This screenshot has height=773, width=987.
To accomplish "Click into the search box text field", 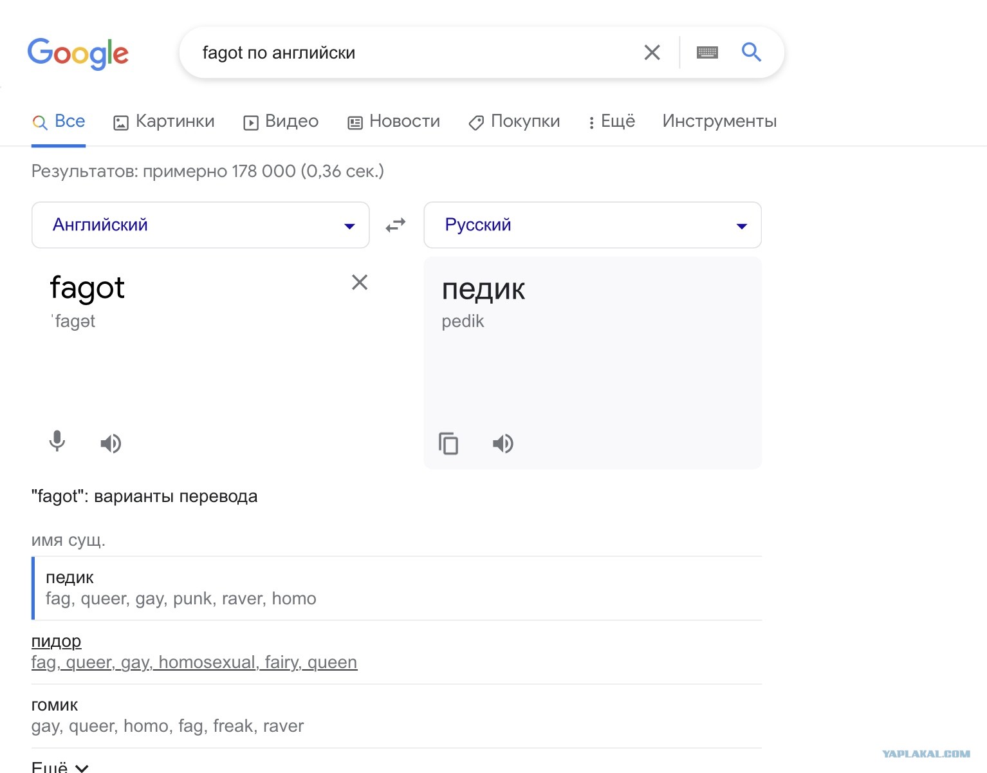I will click(412, 53).
